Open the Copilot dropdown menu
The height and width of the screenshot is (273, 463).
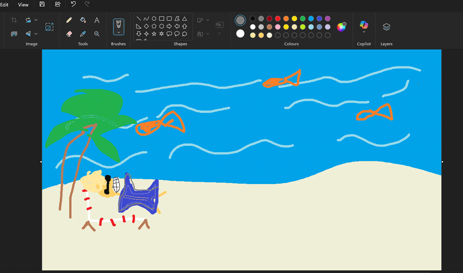pos(364,32)
